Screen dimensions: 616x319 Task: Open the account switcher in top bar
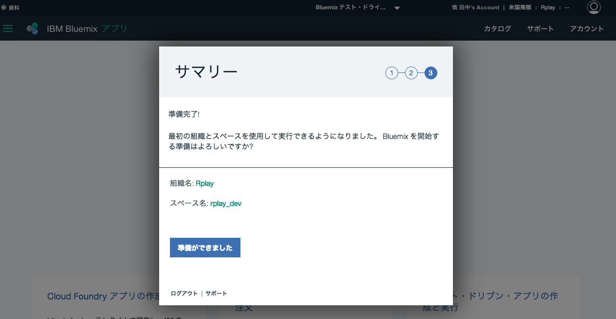point(475,8)
